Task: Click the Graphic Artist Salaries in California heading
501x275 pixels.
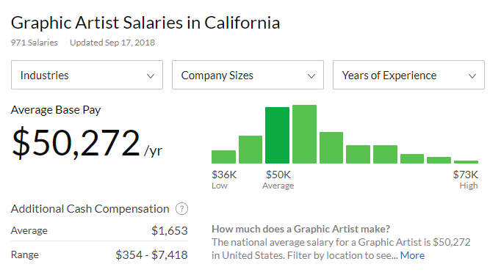Action: click(145, 23)
